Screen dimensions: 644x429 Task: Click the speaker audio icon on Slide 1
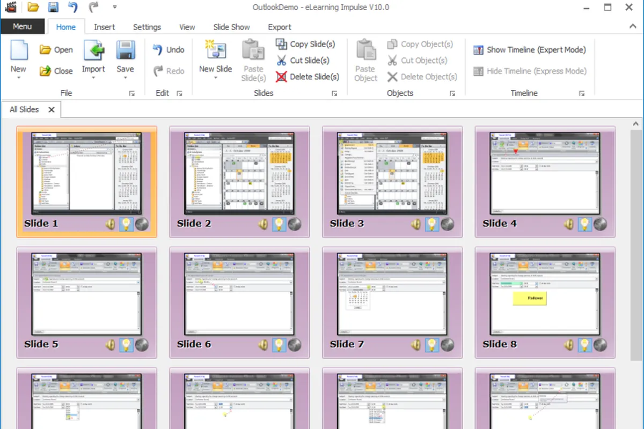point(111,224)
